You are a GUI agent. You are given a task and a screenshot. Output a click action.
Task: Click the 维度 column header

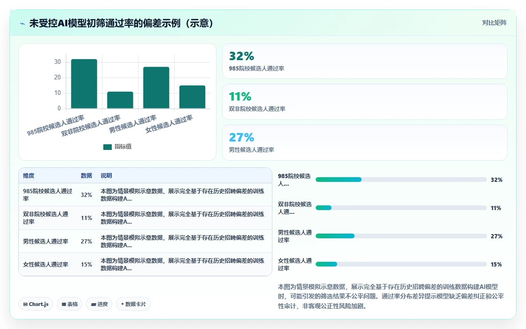point(29,176)
